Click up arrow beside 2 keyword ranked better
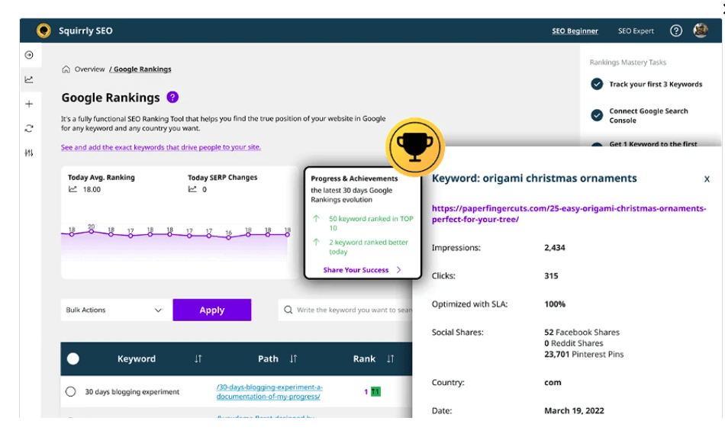This screenshot has width=725, height=437. click(x=316, y=242)
